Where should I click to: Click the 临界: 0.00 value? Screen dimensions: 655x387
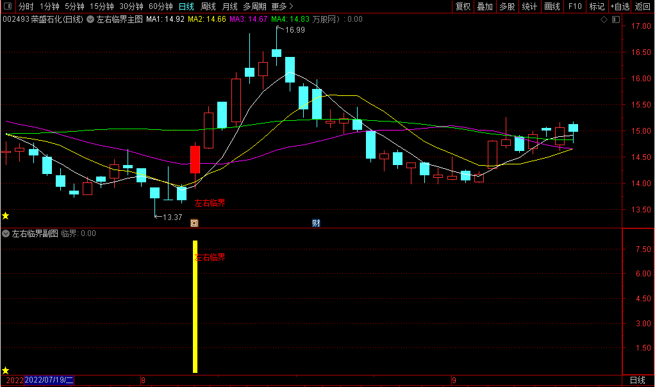(79, 233)
